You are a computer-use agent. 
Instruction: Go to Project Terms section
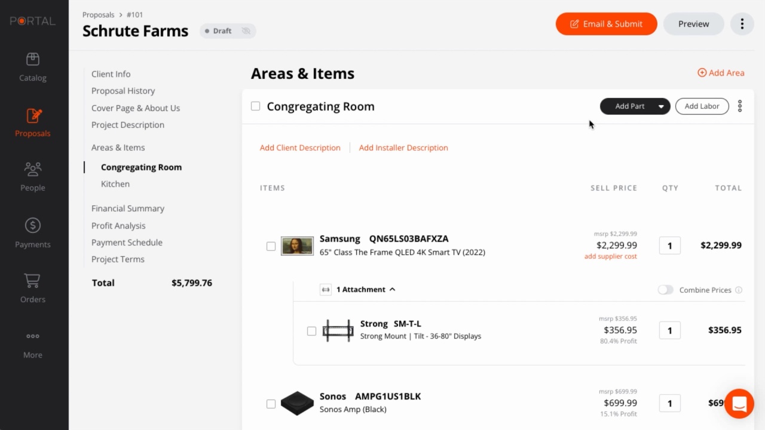pyautogui.click(x=118, y=259)
